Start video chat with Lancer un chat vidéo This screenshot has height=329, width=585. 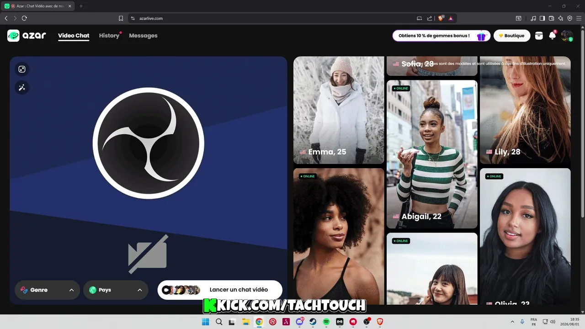(x=220, y=290)
